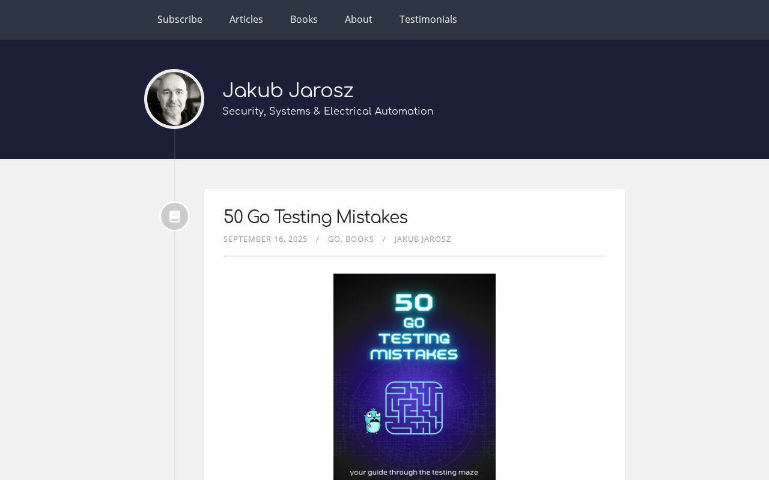
Task: Click the book post-format icon
Action: 175,217
